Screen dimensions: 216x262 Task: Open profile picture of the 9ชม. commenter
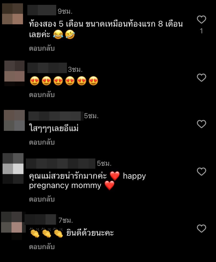point(13,14)
